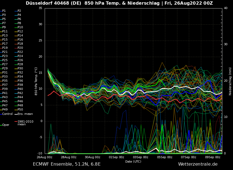
Task: Select the P50 legend entry
Action: point(20,110)
